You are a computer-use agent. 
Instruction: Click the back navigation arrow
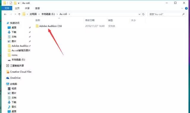click(5, 14)
